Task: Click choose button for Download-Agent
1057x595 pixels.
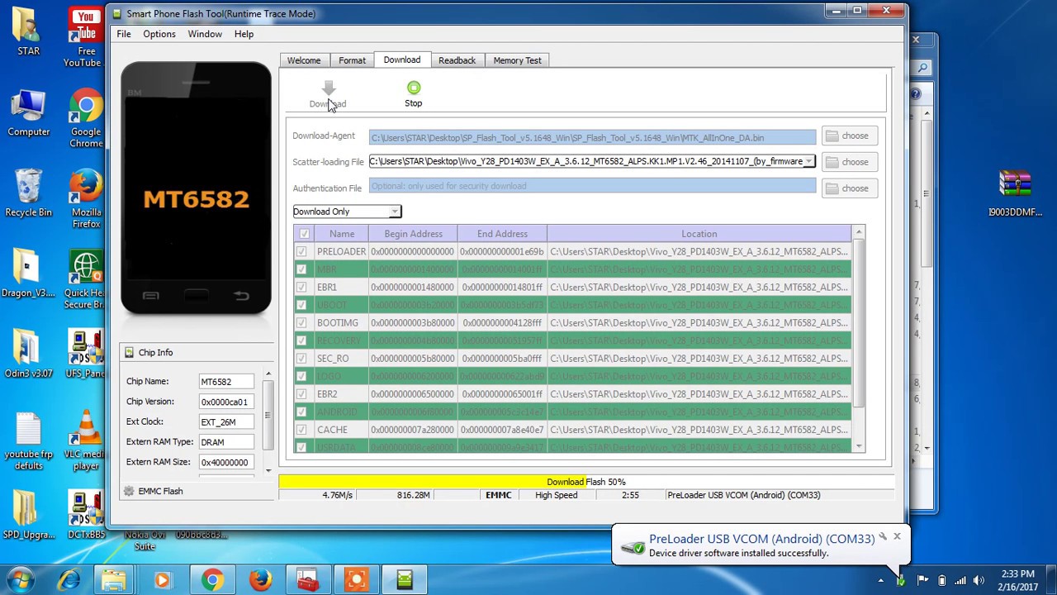Action: (848, 136)
